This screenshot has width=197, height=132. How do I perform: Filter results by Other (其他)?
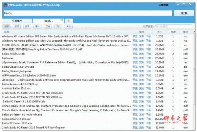[x=69, y=26]
